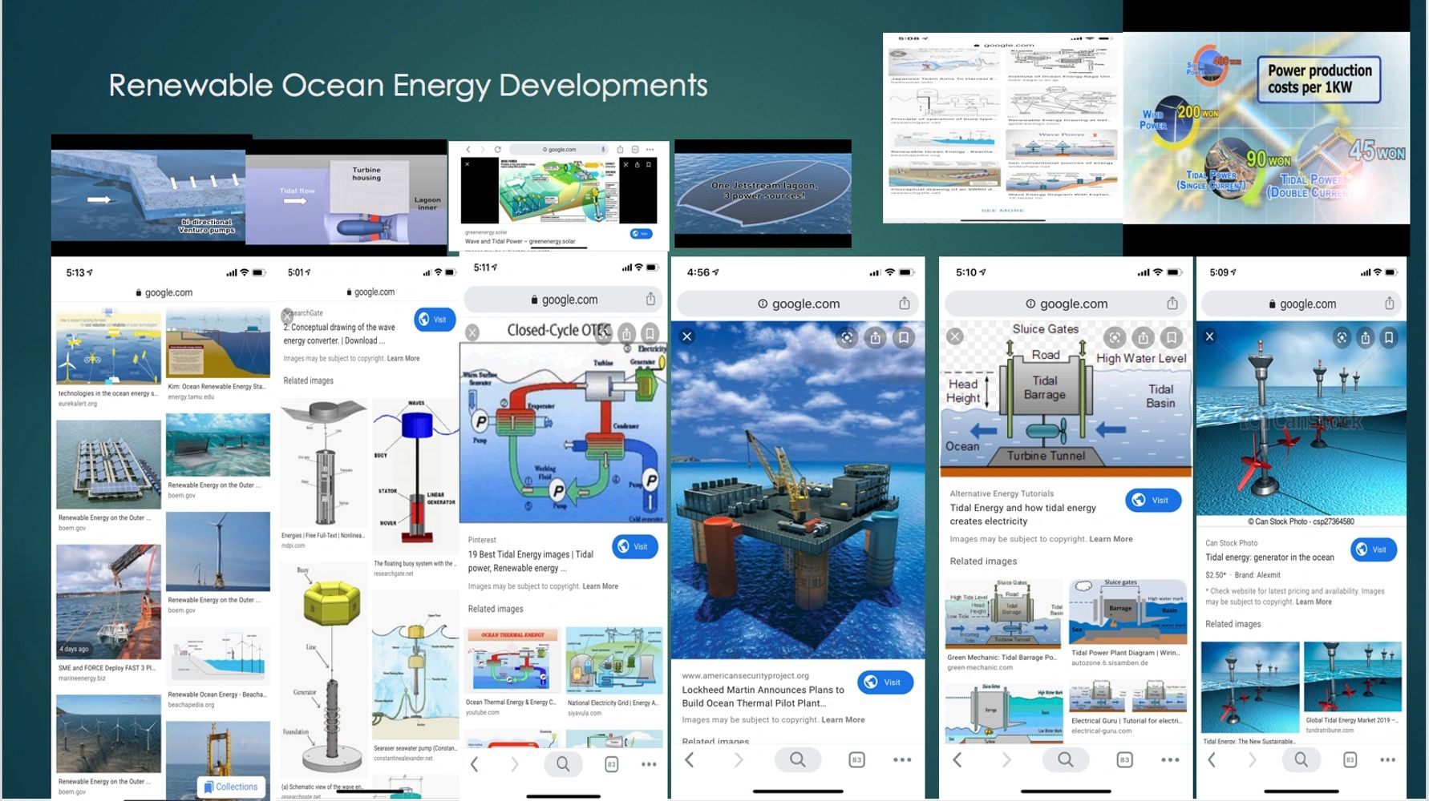Click Visit for Can Stock Photo result
This screenshot has height=801, width=1429.
(1373, 549)
